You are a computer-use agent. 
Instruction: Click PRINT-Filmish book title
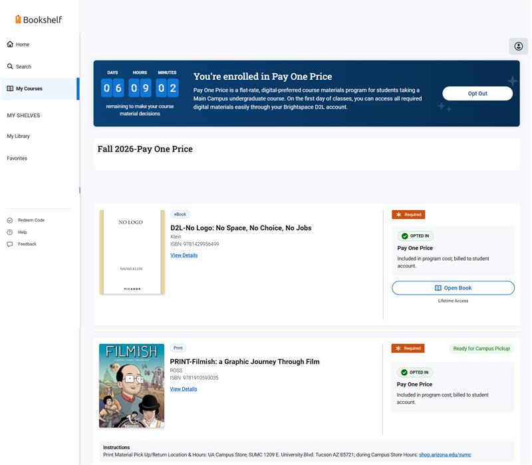245,361
